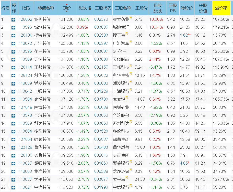Click the plus icon for 多伦转债

tap(13, 132)
